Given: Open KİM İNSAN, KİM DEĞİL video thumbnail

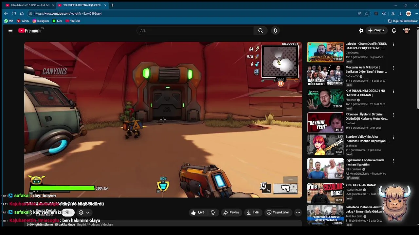Looking at the screenshot, I should coord(325,99).
